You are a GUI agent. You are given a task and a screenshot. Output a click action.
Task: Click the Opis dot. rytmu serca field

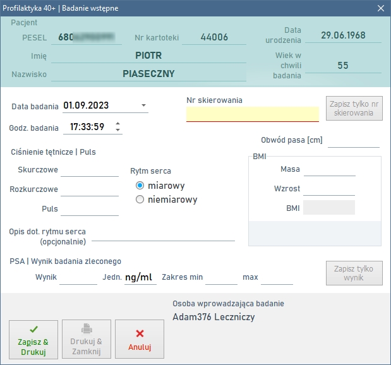click(164, 237)
